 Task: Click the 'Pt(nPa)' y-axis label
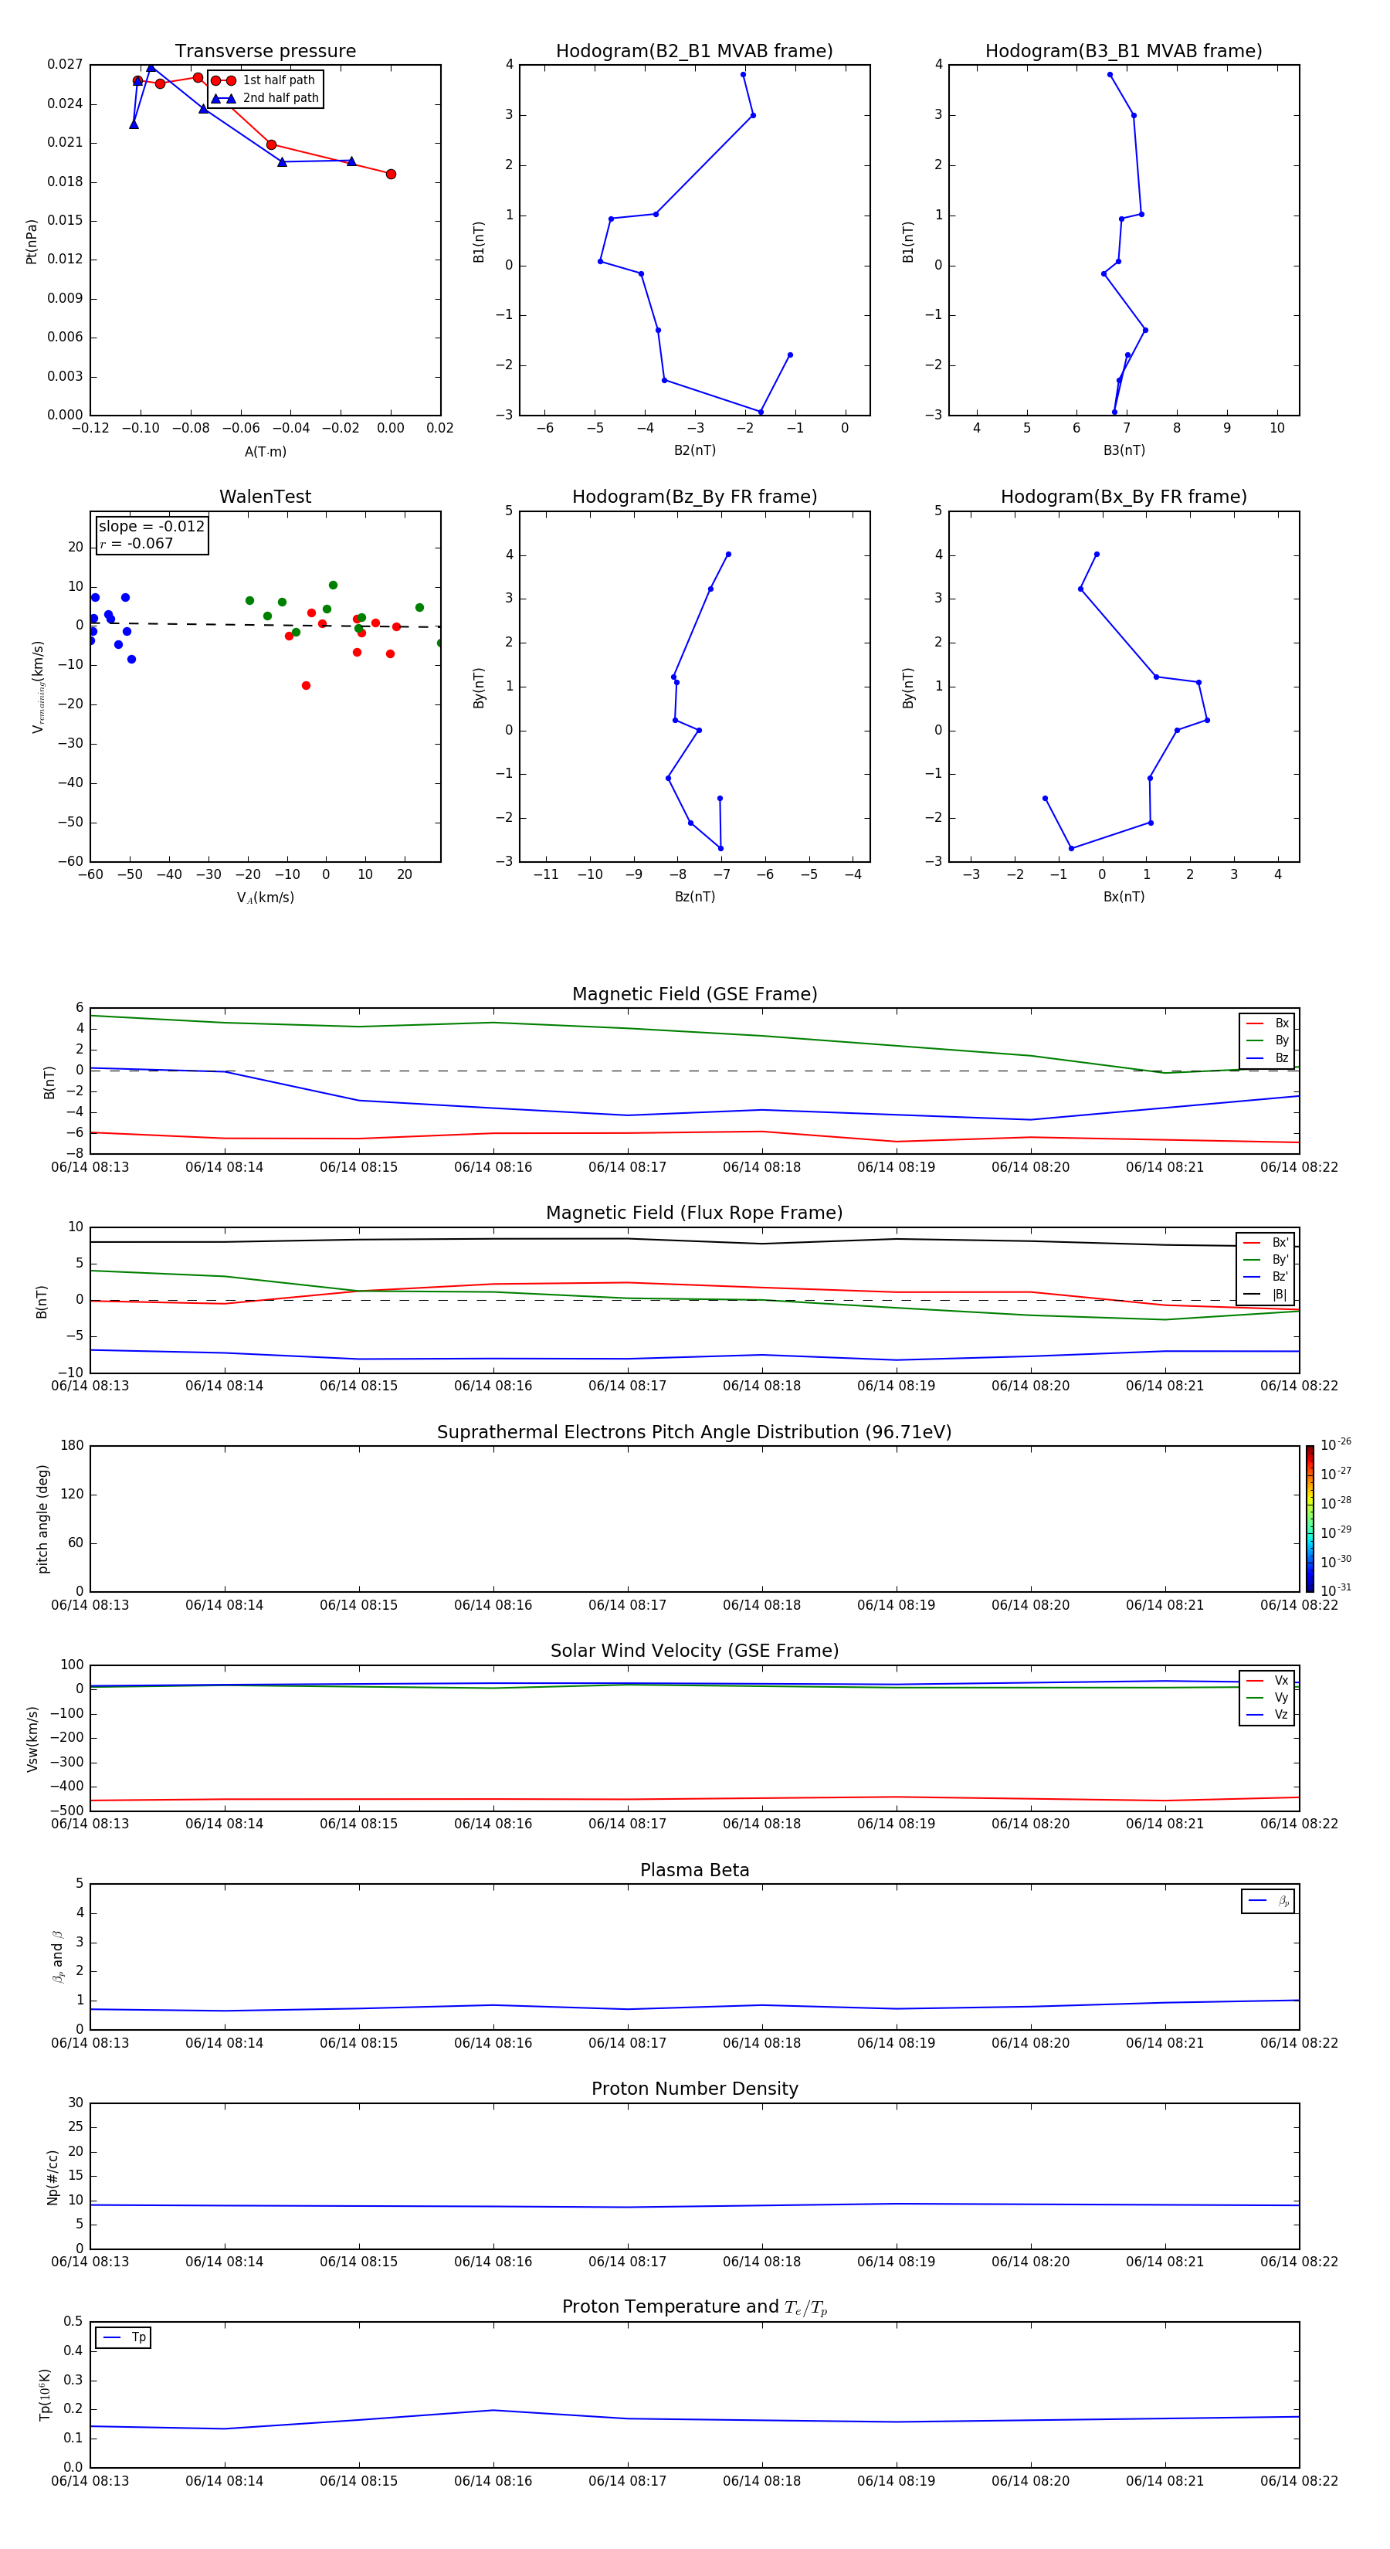point(32,242)
